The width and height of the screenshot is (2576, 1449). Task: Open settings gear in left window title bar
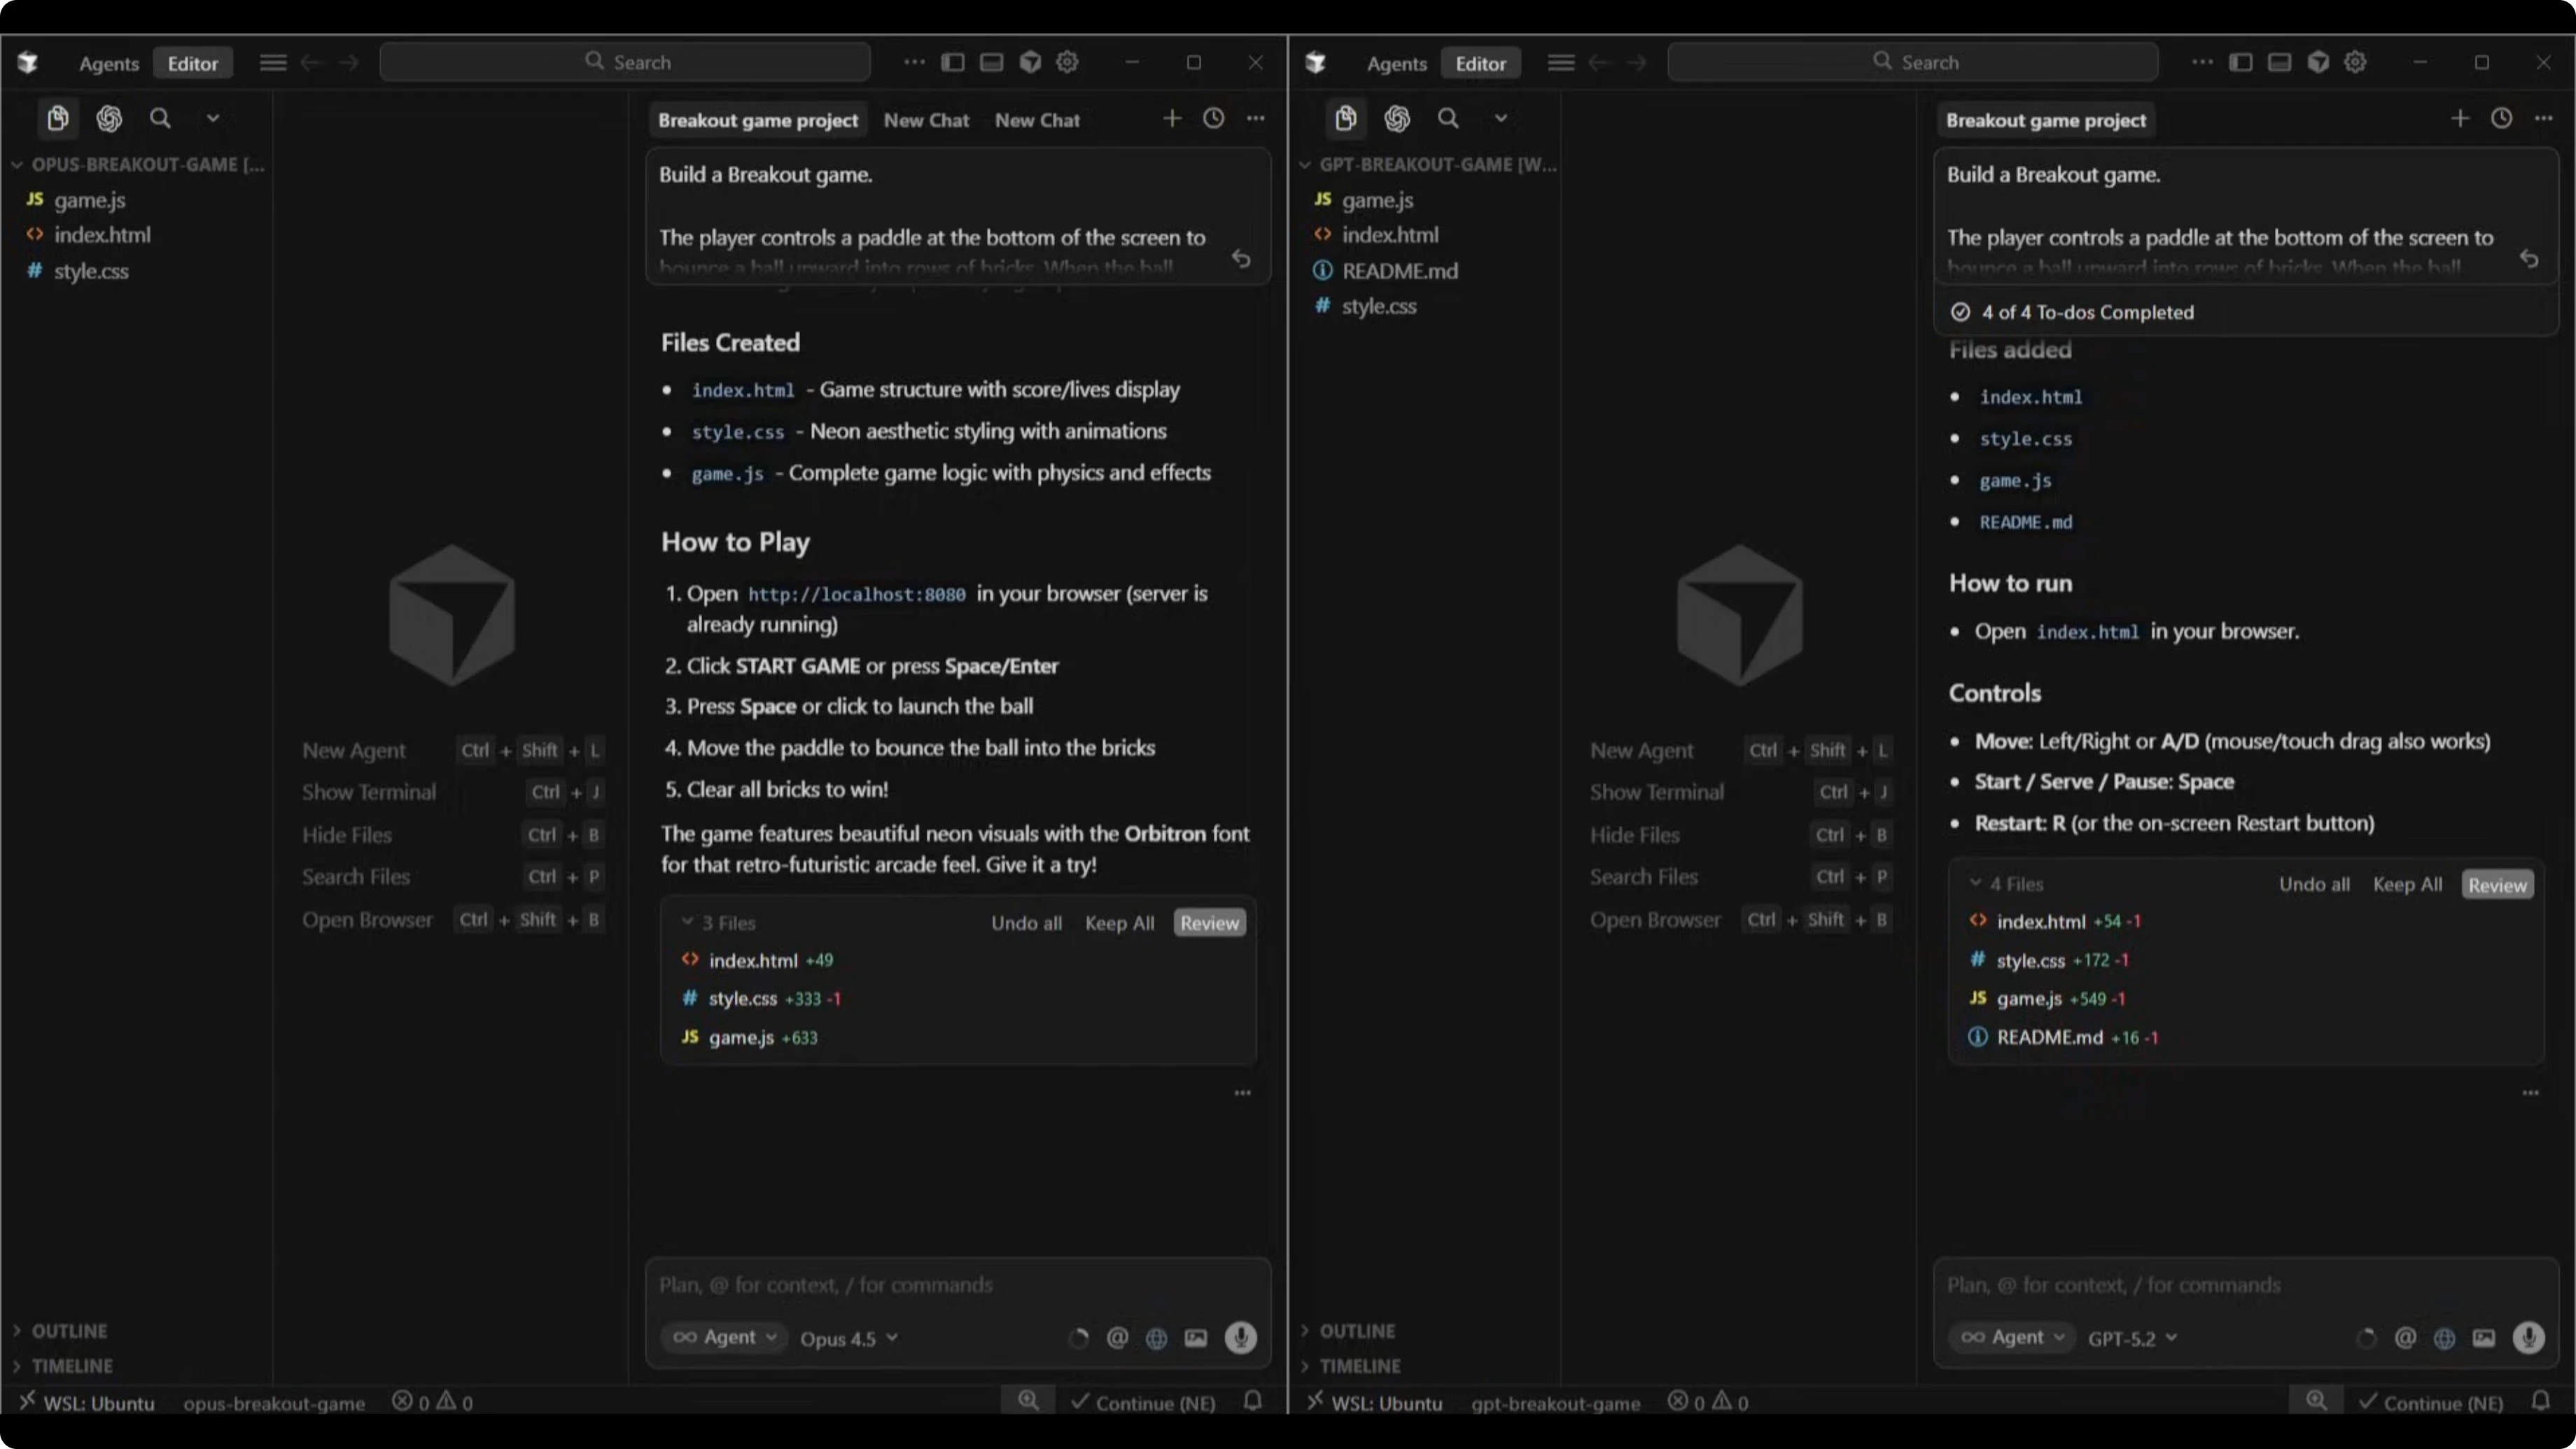(x=1067, y=62)
